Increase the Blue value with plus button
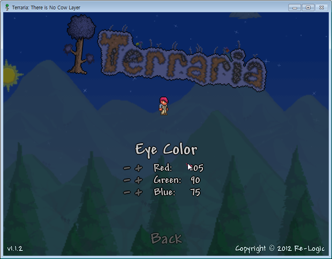Screen dimensions: 332x259 pos(139,192)
